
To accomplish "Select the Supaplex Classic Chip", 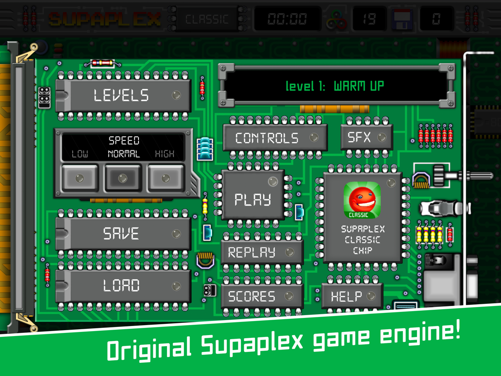I will click(x=362, y=218).
